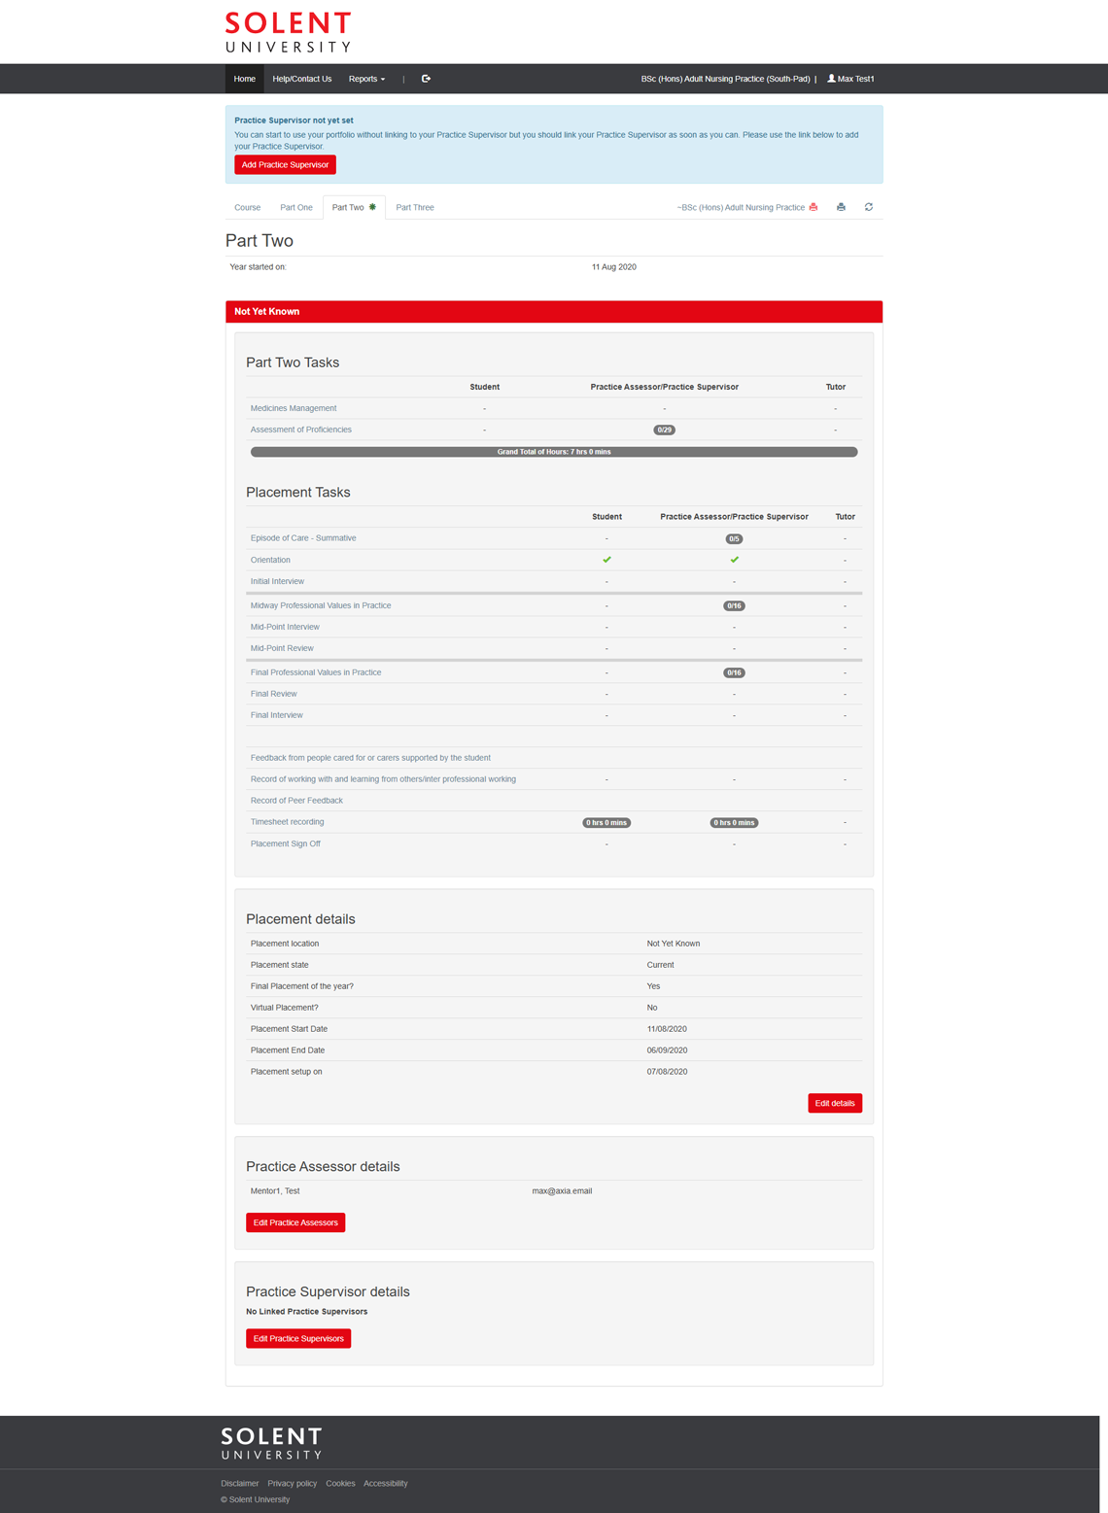The width and height of the screenshot is (1108, 1513).
Task: Click the Edit Practice Assessors button
Action: [295, 1222]
